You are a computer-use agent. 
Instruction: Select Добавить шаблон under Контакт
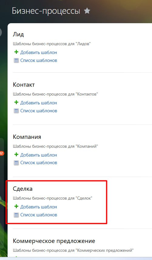pyautogui.click(x=39, y=103)
